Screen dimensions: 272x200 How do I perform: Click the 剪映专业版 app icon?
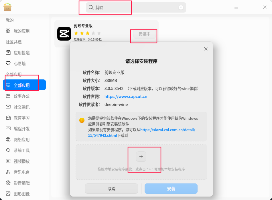point(64,34)
